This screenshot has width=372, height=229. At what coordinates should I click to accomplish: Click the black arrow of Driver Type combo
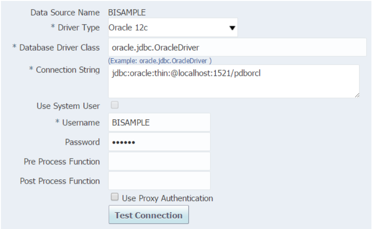click(x=232, y=28)
